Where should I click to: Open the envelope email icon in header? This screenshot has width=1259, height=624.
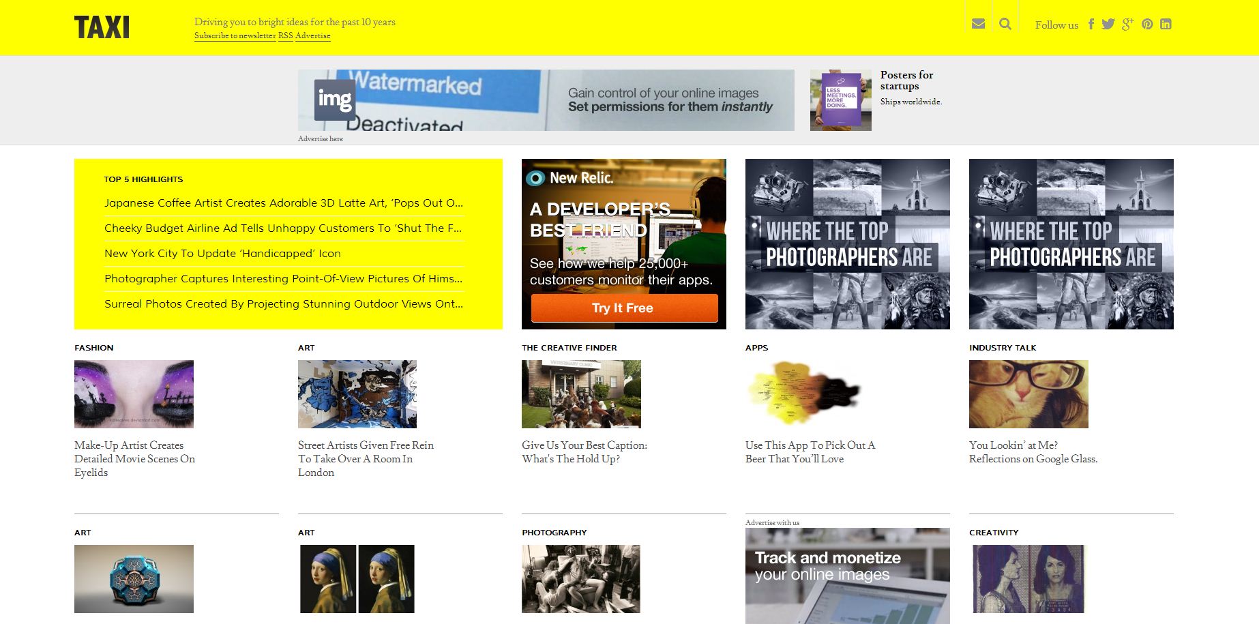point(978,24)
